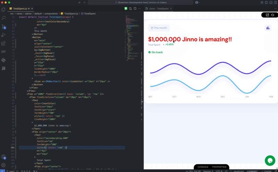Click the 'admin' breadcrumb segment
This screenshot has height=172, width=278.
coord(28,14)
